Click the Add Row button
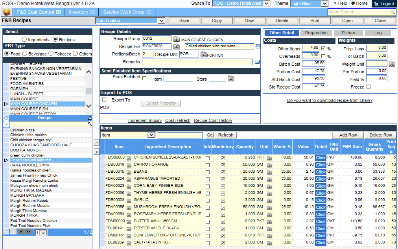Screen dimensions: 398x249 coord(348,135)
